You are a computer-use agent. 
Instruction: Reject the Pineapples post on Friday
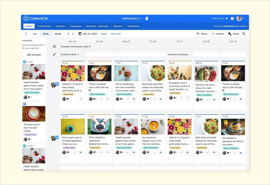188,98
